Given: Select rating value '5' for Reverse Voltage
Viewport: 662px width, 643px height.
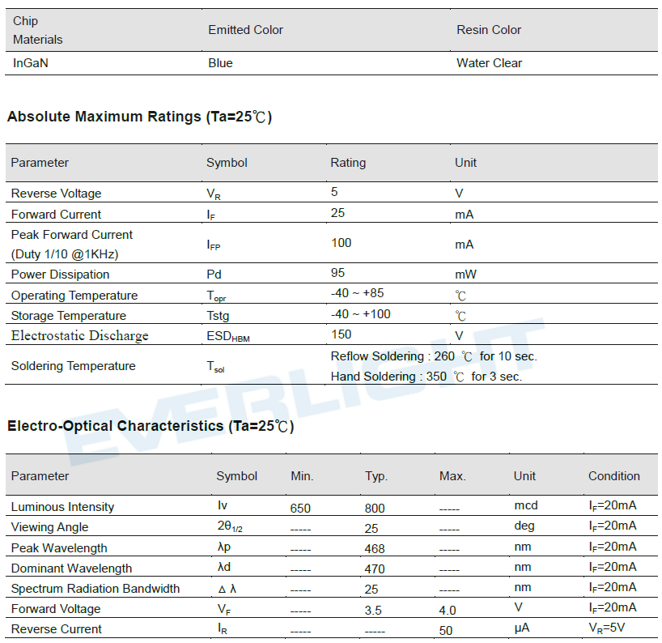Looking at the screenshot, I should [x=334, y=192].
